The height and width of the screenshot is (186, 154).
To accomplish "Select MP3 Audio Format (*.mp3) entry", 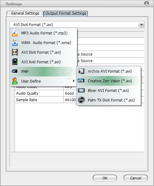I will pos(44,33).
